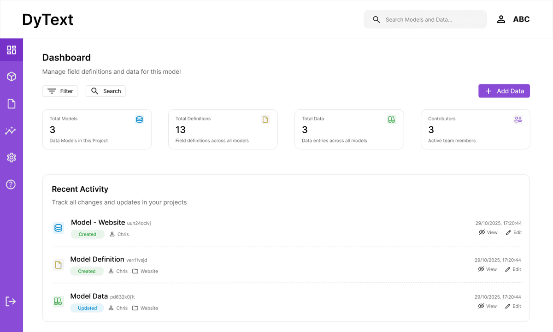553x332 pixels.
Task: Click the Add Data button
Action: 504,91
